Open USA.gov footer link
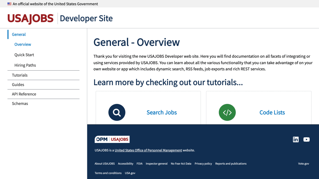Screen dimensions: 319x179 (130, 173)
